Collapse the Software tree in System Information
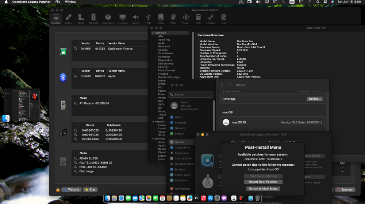 tap(153, 139)
